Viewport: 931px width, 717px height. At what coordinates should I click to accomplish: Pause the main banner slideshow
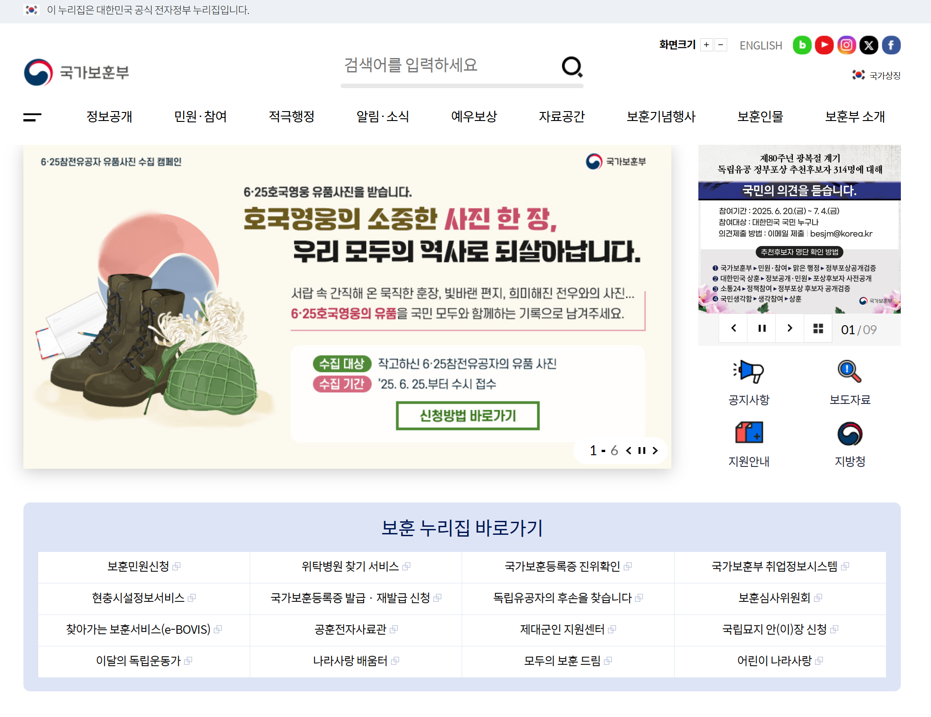642,450
